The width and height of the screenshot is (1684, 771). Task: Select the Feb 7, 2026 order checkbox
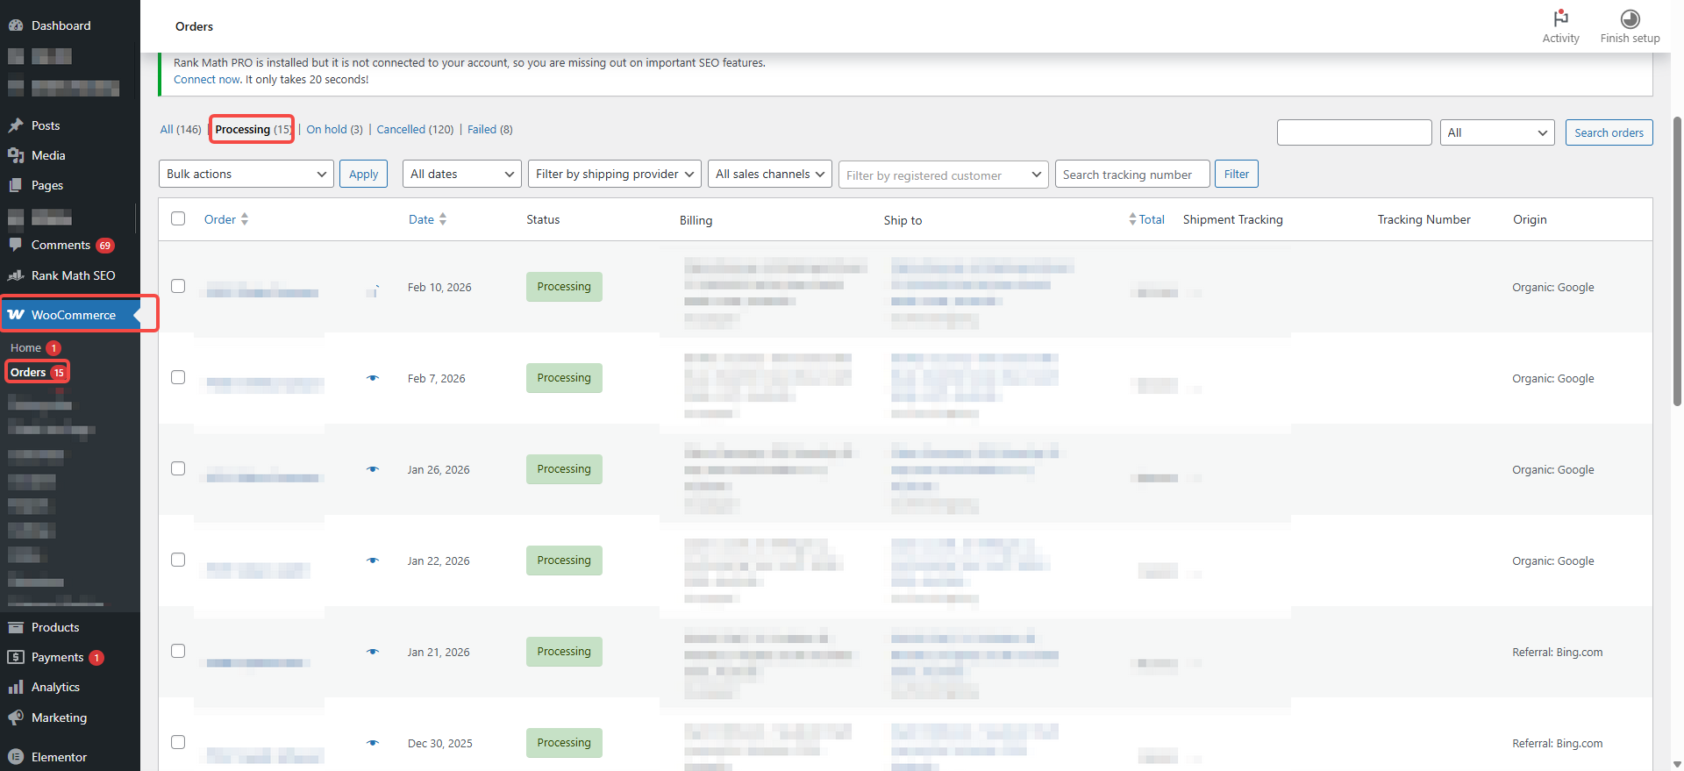(x=178, y=377)
